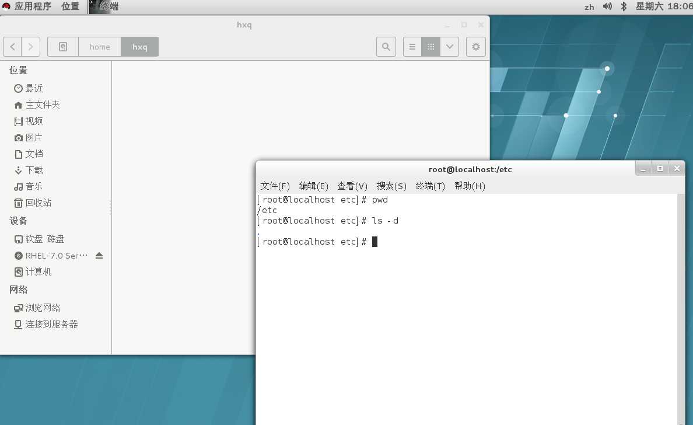Click the terminal command prompt cursor
The width and height of the screenshot is (693, 425).
pos(374,242)
